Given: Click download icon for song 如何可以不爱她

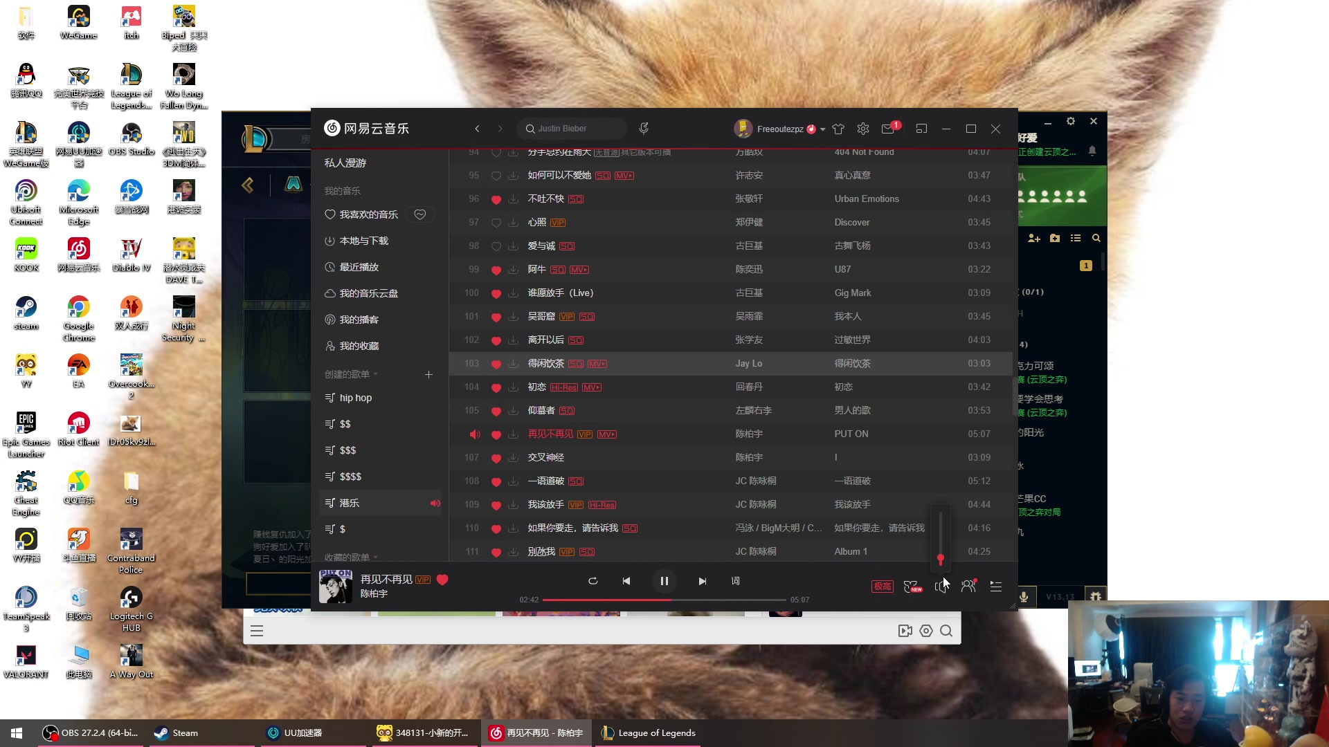Looking at the screenshot, I should pos(513,176).
